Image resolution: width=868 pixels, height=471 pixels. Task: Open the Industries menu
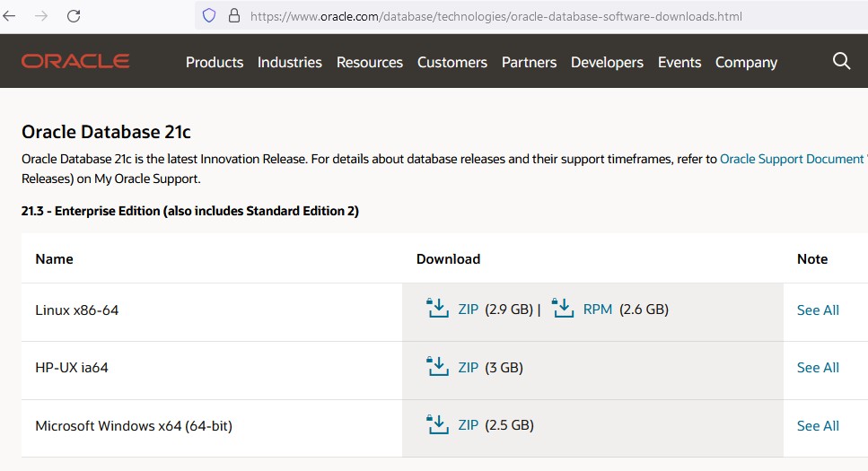point(290,63)
